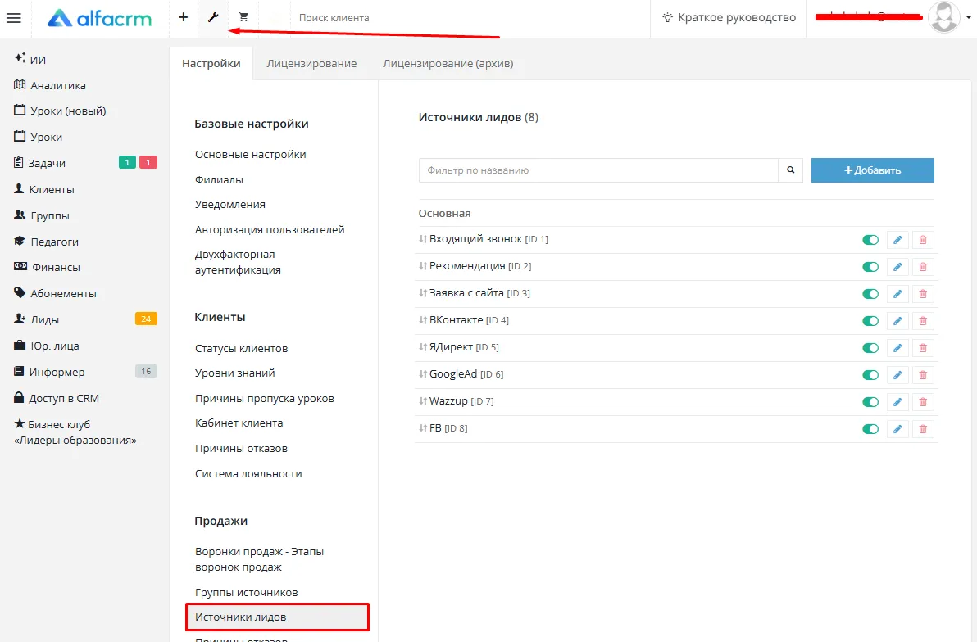Delete the FB source via trash icon
977x642 pixels.
pos(923,429)
